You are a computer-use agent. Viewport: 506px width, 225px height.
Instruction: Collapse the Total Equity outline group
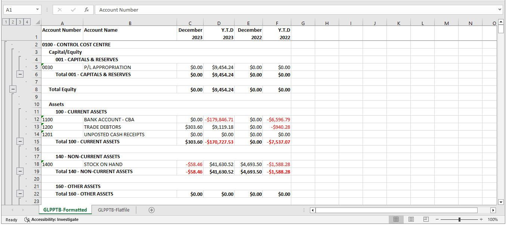coord(13,89)
